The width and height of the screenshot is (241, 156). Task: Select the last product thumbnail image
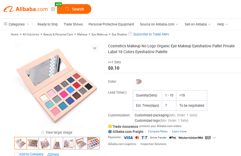click(x=94, y=143)
